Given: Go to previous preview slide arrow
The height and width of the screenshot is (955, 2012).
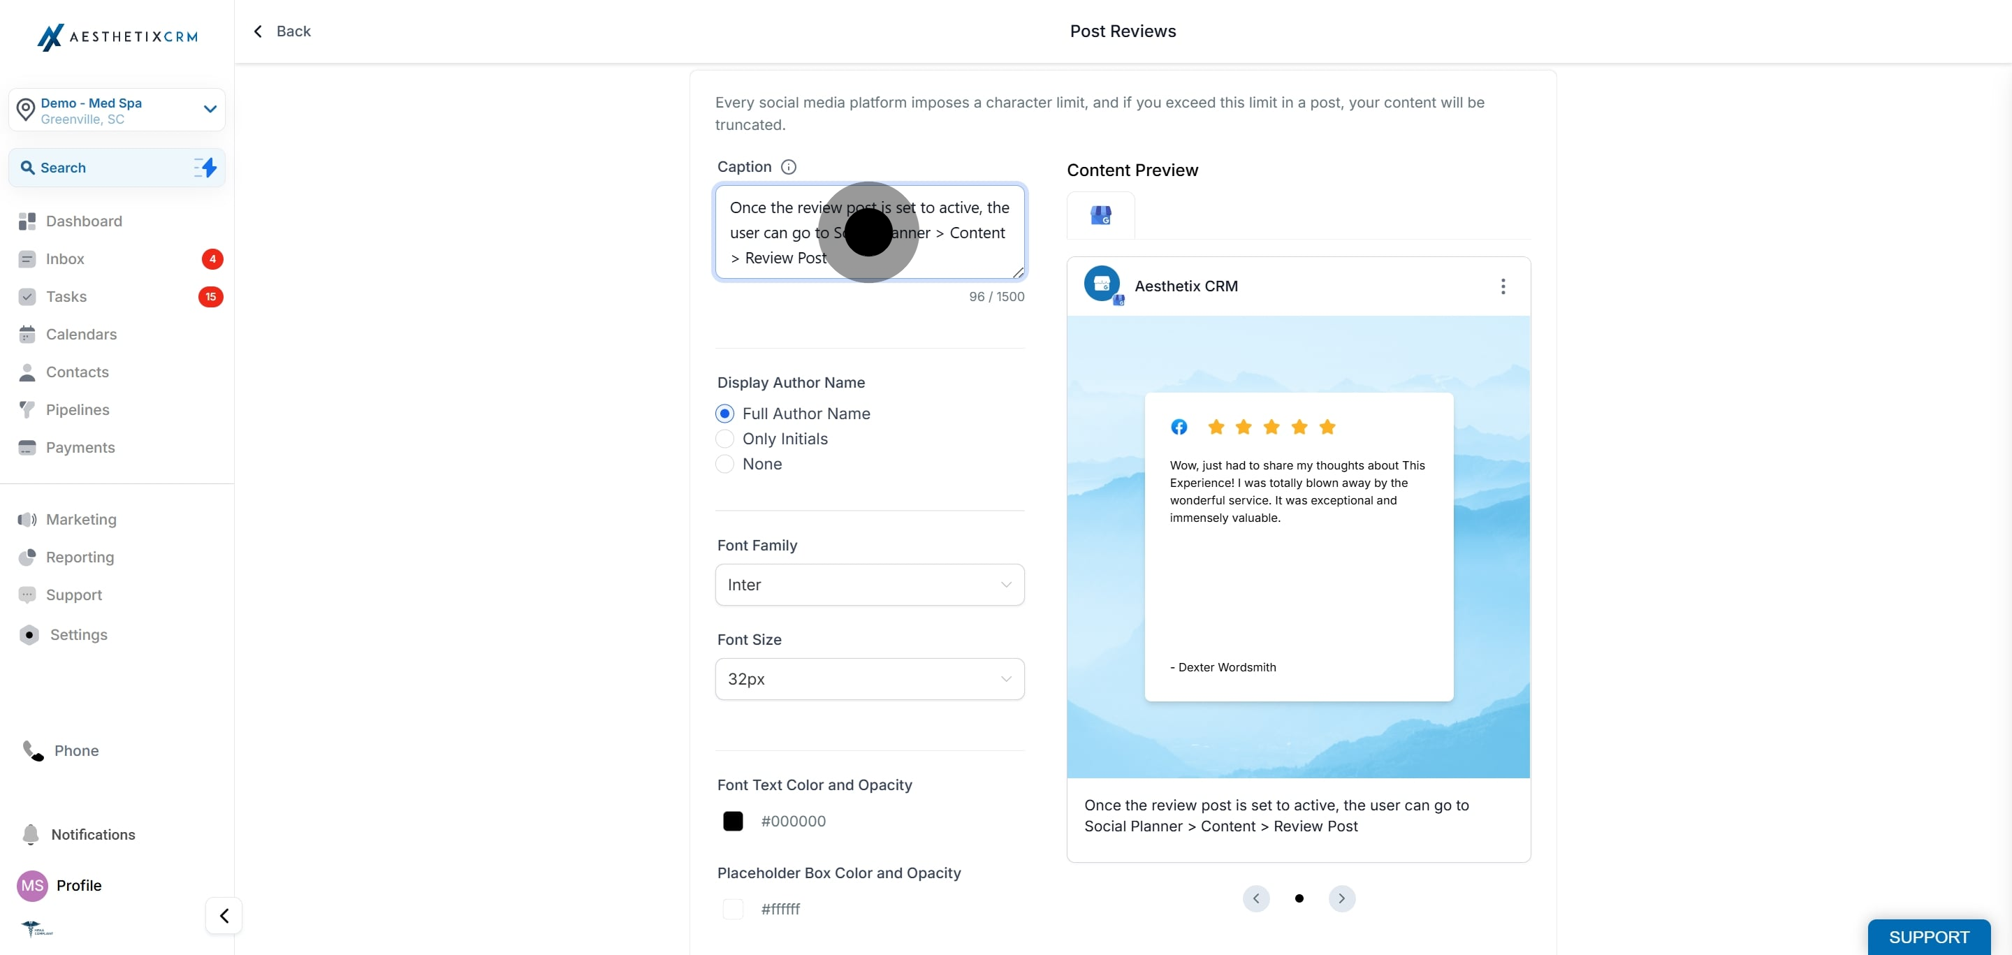Looking at the screenshot, I should pos(1256,898).
